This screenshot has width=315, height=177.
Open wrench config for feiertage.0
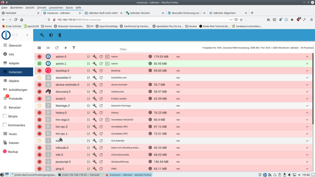(x=94, y=106)
